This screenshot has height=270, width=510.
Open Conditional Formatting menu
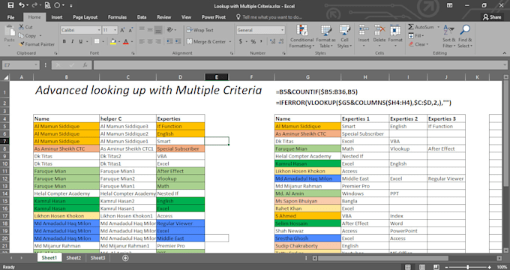[x=301, y=36]
